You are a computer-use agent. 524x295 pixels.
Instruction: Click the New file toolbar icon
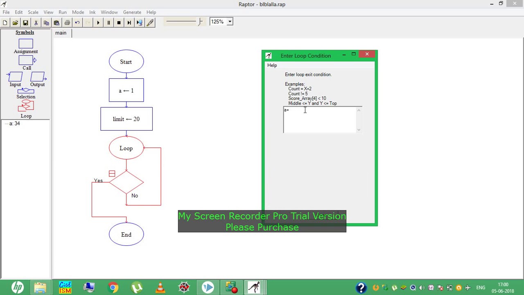pos(5,23)
